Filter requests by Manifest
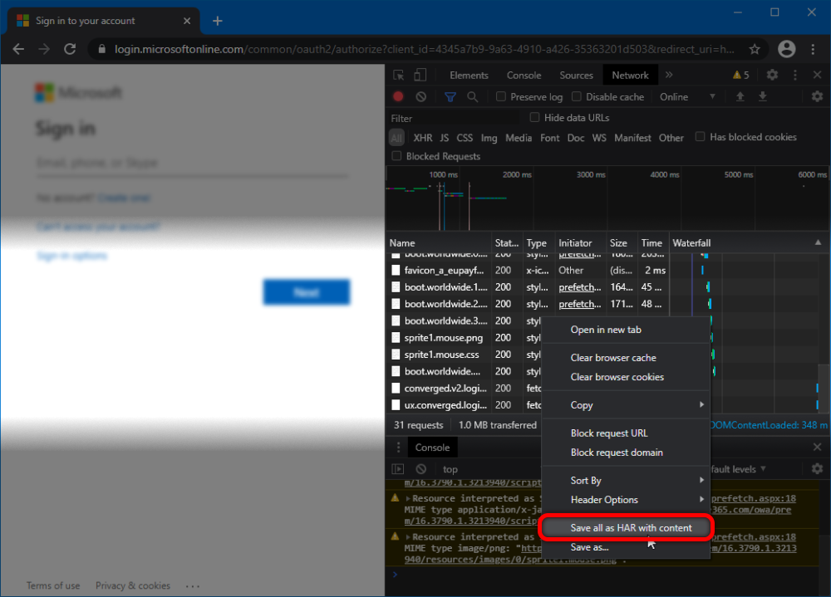Viewport: 831px width, 597px height. click(x=632, y=138)
